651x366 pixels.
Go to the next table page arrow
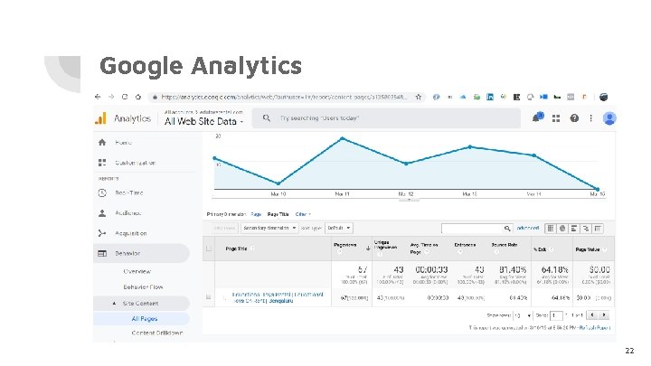(604, 315)
